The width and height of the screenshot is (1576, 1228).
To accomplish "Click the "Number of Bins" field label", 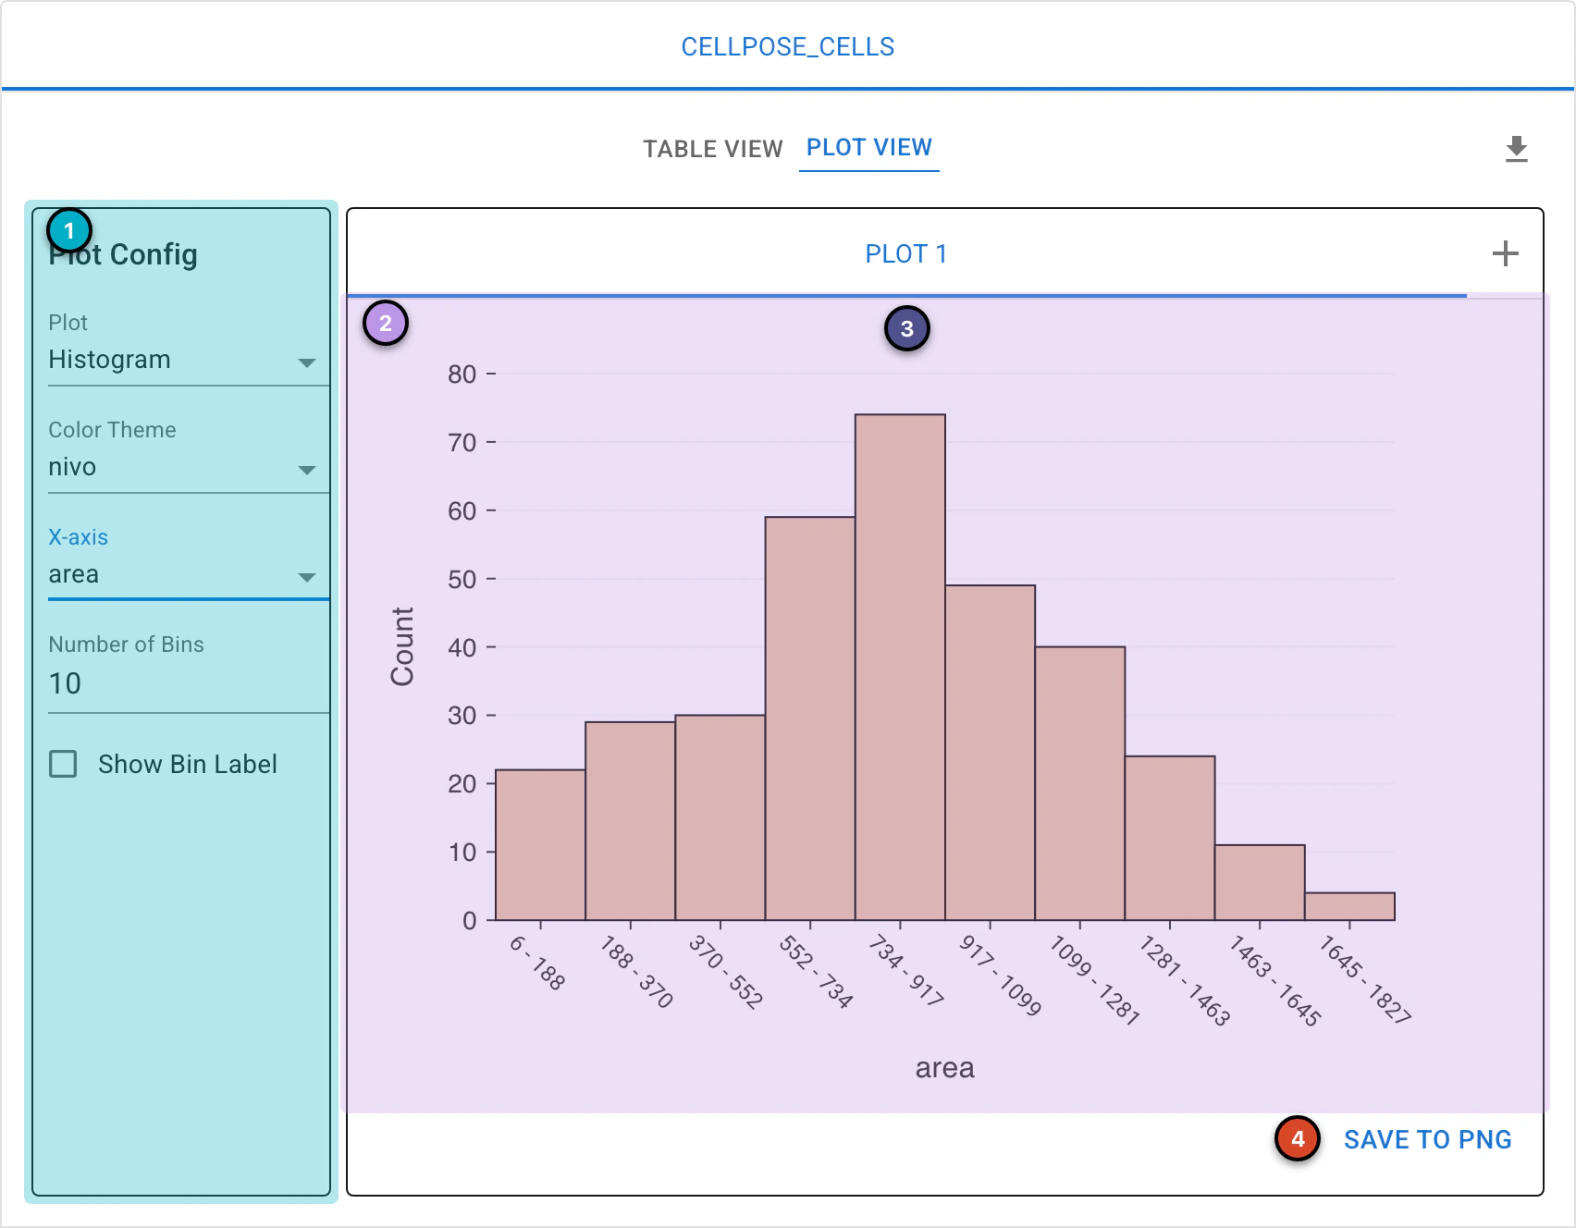I will 126,645.
